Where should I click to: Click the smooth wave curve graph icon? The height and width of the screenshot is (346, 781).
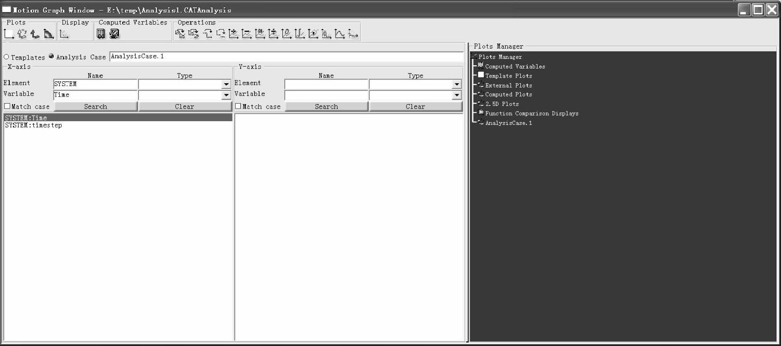(340, 34)
